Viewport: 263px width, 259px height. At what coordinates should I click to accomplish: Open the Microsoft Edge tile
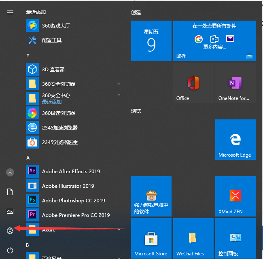(x=235, y=140)
